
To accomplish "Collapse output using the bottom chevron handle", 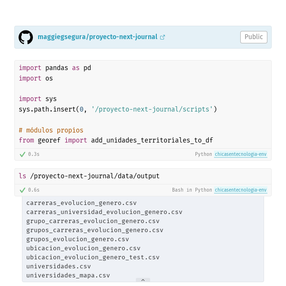I will coord(143,280).
